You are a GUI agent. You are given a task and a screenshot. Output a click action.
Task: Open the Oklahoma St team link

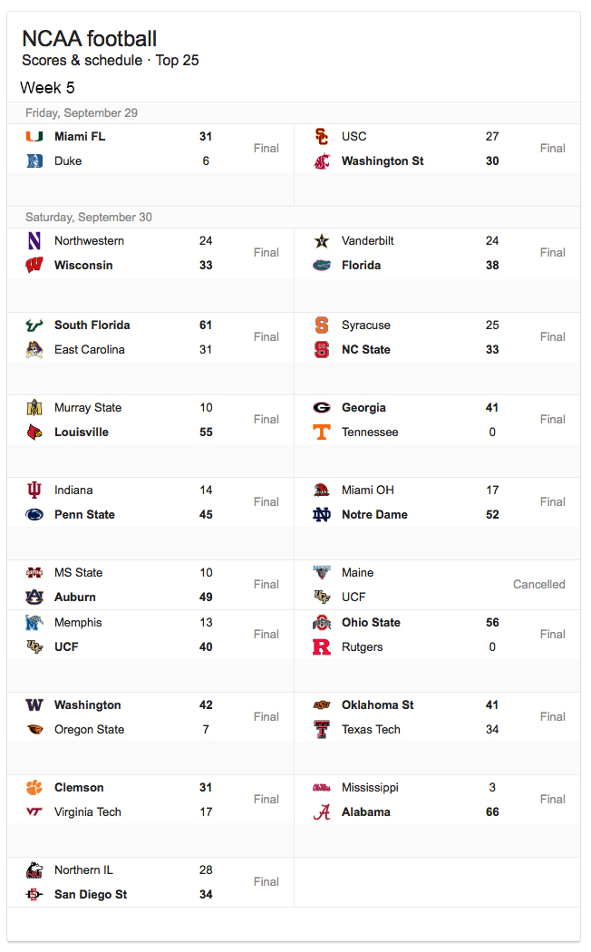[x=377, y=705]
